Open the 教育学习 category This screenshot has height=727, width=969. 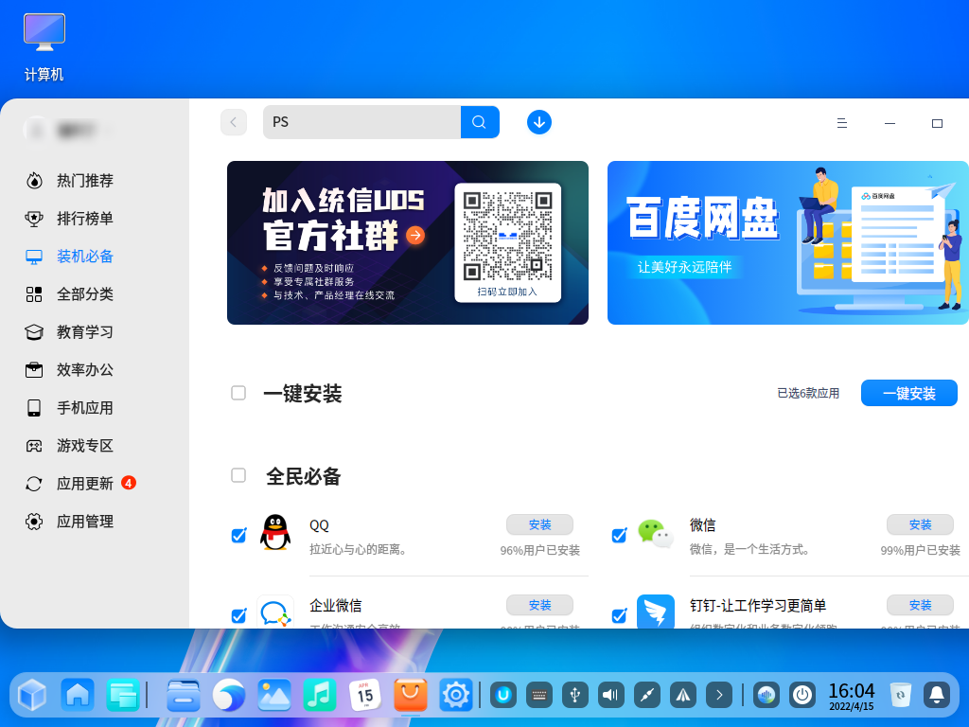[69, 332]
